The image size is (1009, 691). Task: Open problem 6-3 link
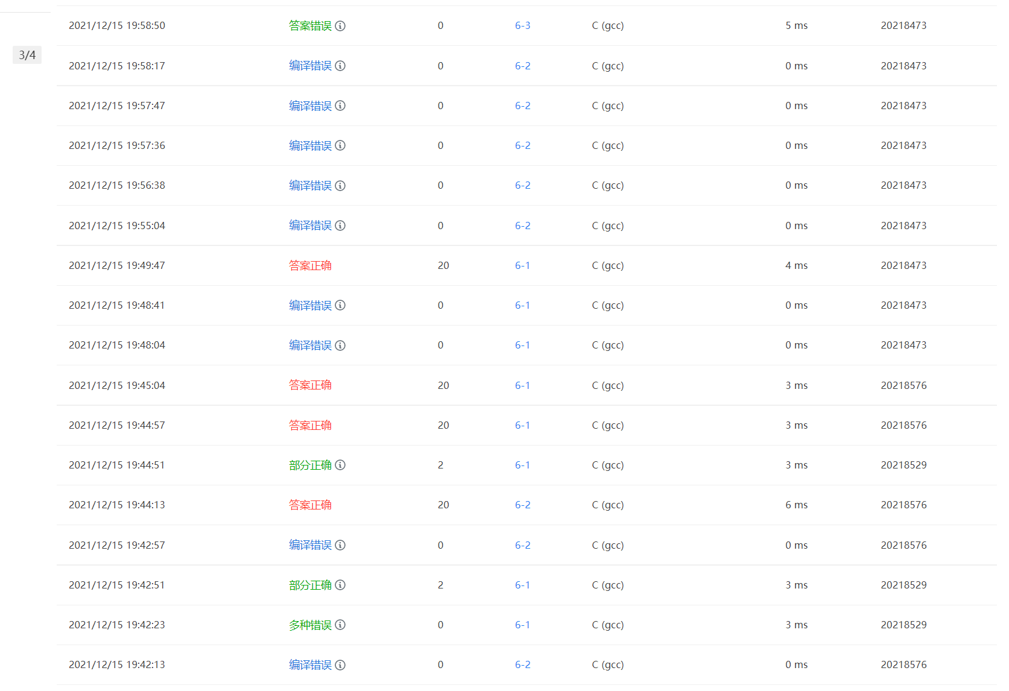[x=523, y=25]
